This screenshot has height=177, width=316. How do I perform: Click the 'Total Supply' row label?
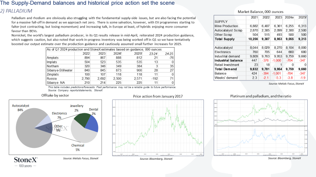tap(224, 39)
